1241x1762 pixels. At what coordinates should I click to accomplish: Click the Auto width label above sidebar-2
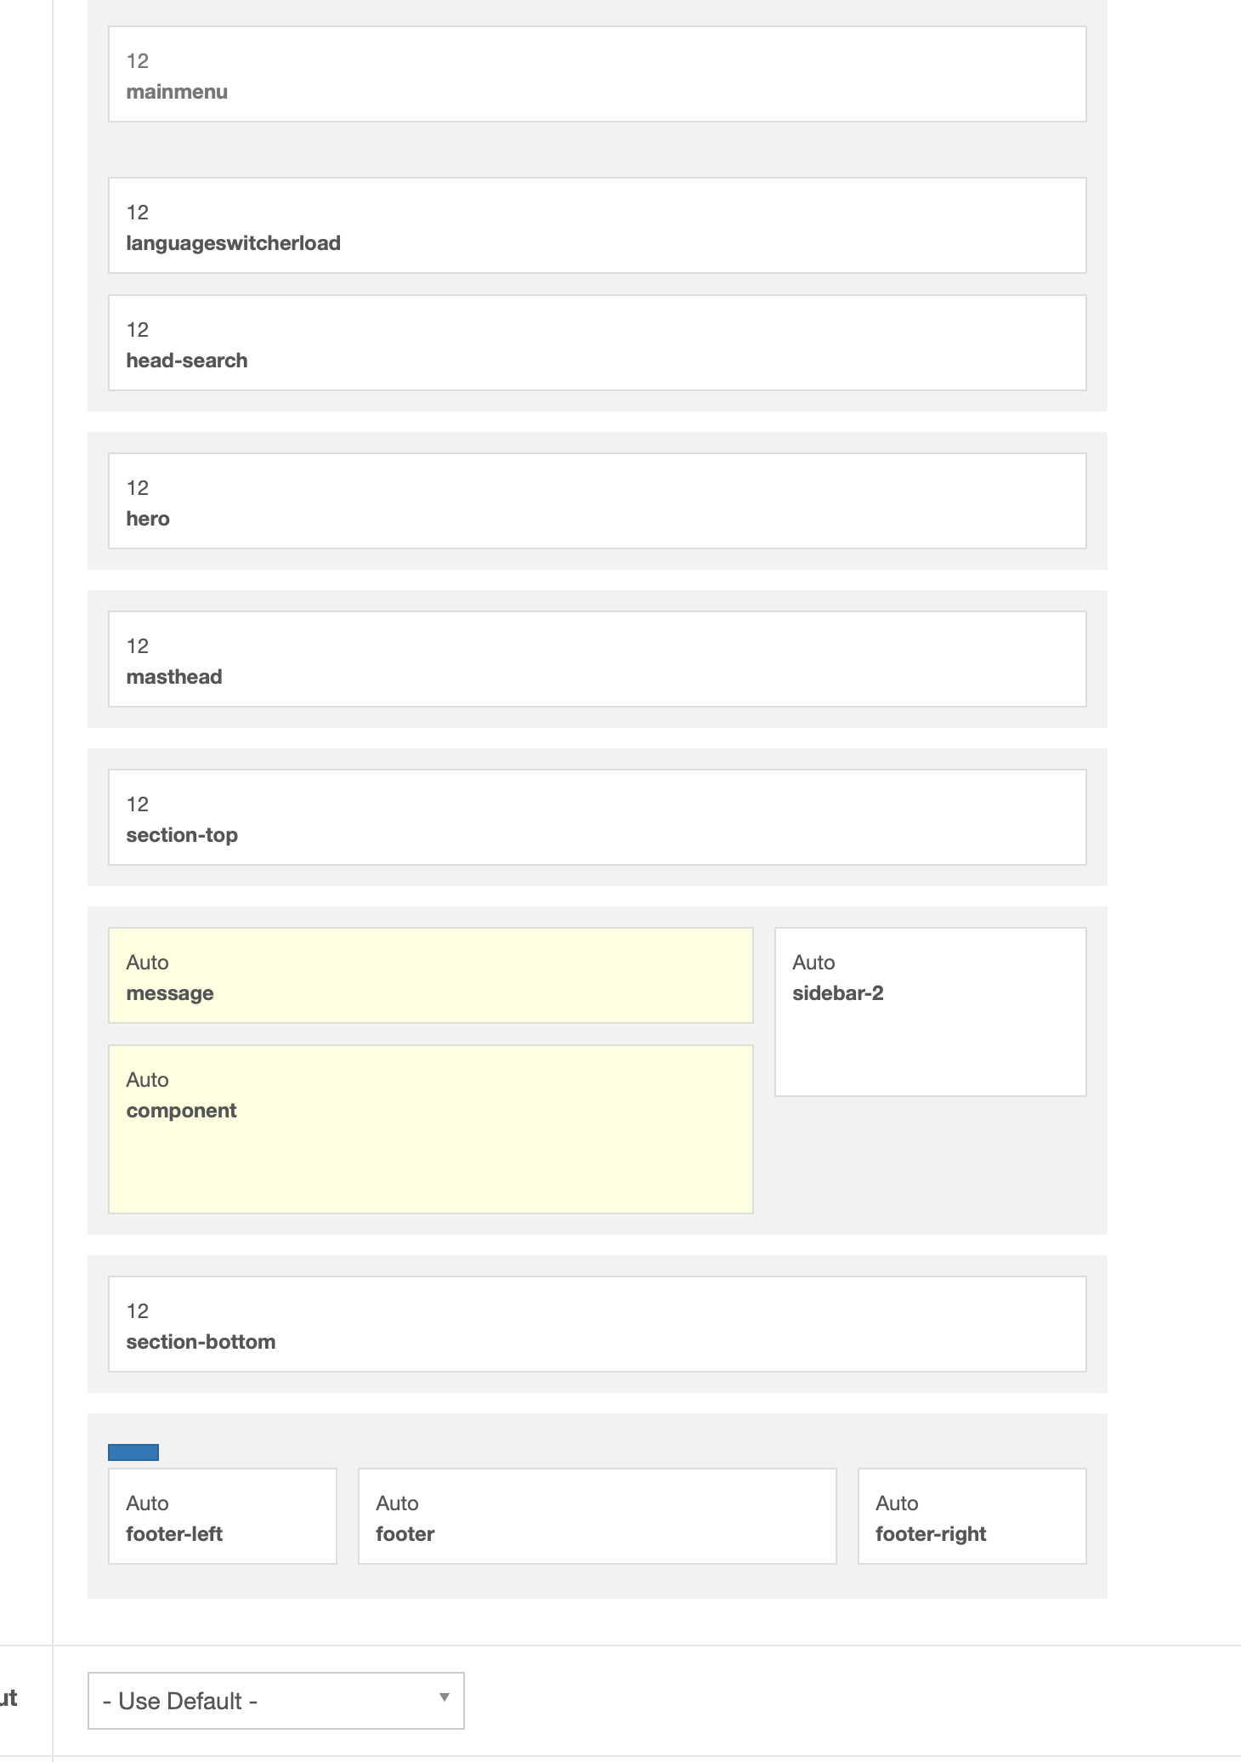click(813, 963)
